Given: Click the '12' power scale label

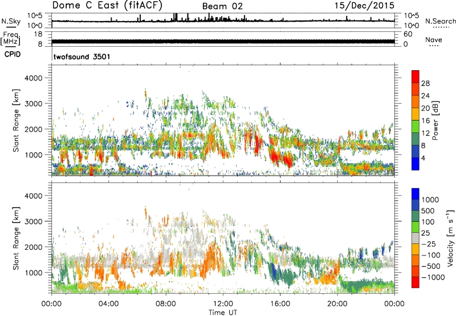Looking at the screenshot, I should [x=425, y=133].
